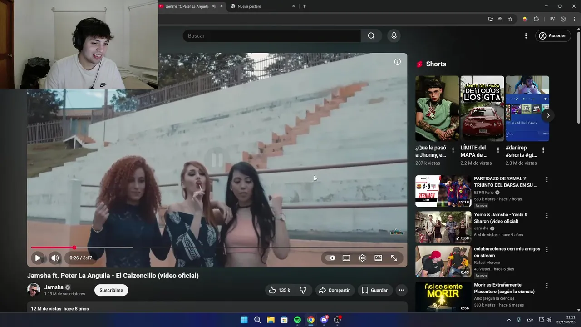Open 'colaboraciones con mis amigos en stream' thumbnail

coord(443,261)
